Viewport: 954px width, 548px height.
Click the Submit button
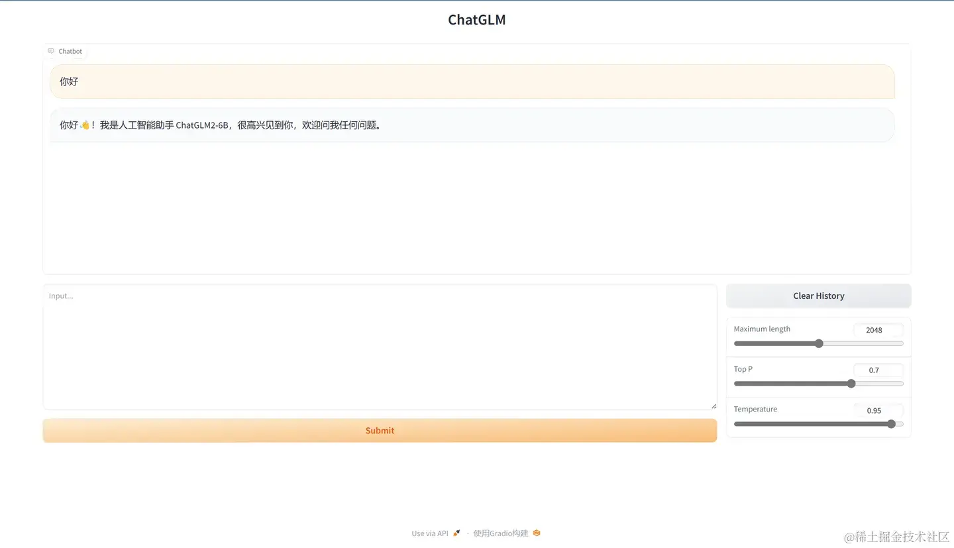(380, 431)
